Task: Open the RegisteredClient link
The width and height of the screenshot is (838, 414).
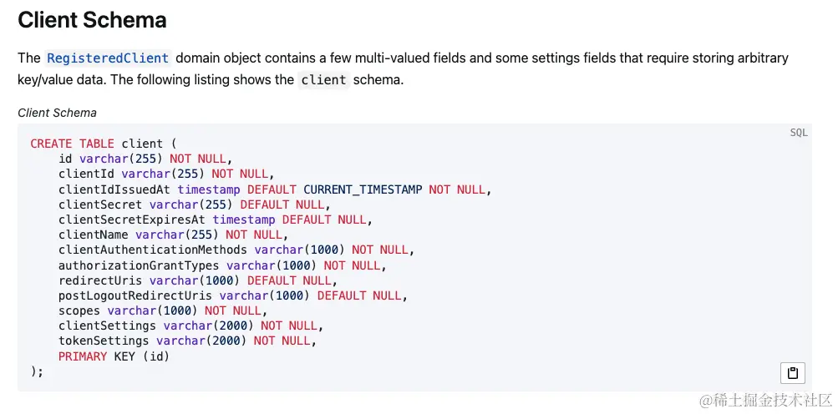Action: point(108,58)
